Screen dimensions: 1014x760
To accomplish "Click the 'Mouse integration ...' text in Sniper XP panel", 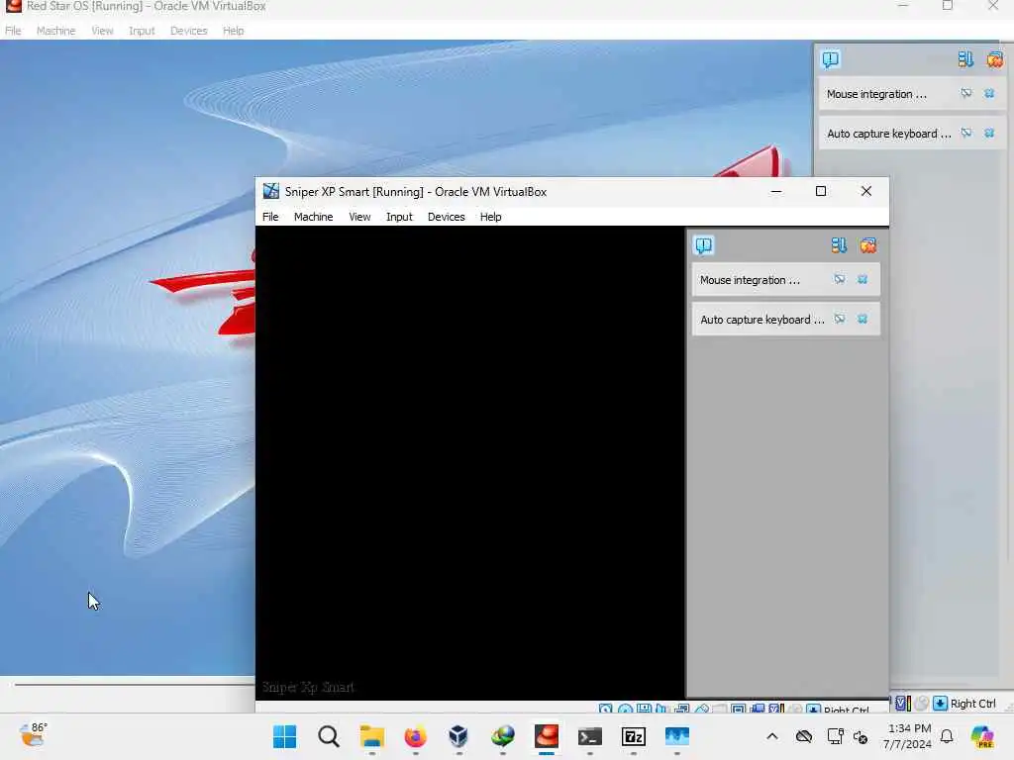I will 751,280.
